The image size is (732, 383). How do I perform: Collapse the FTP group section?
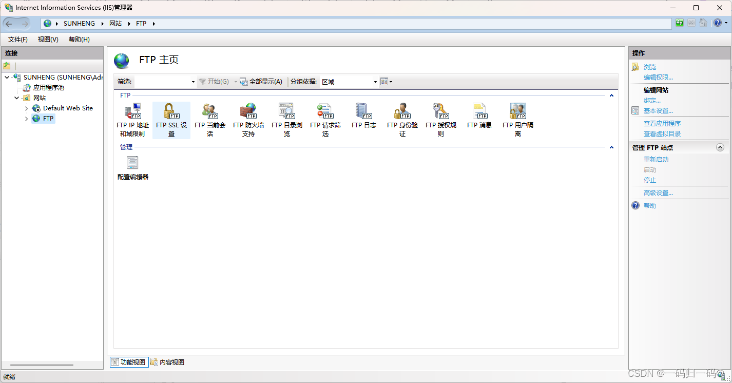611,95
